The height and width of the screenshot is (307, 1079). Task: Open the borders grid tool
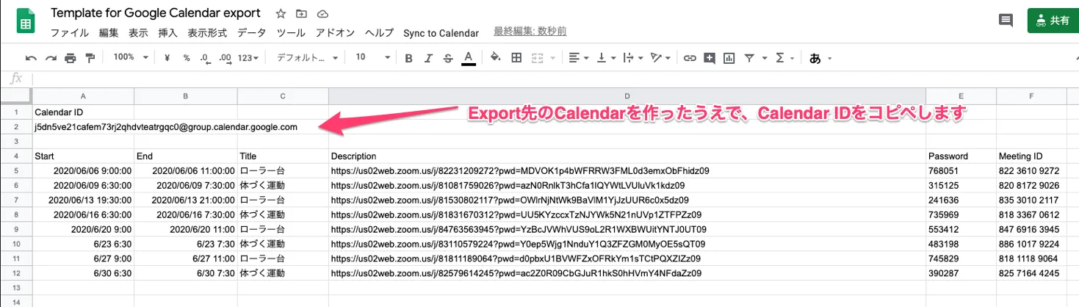click(x=516, y=58)
